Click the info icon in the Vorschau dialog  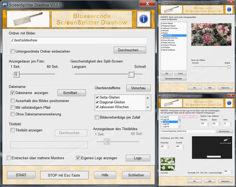(229, 10)
